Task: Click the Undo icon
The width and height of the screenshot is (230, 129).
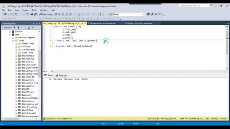Action: tap(88, 14)
